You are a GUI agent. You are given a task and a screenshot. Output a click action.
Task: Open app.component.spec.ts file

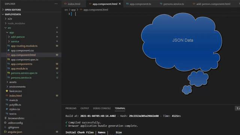pyautogui.click(x=24, y=59)
